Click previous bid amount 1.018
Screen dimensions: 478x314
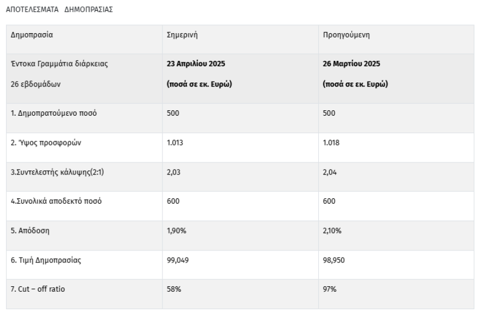[x=330, y=143]
